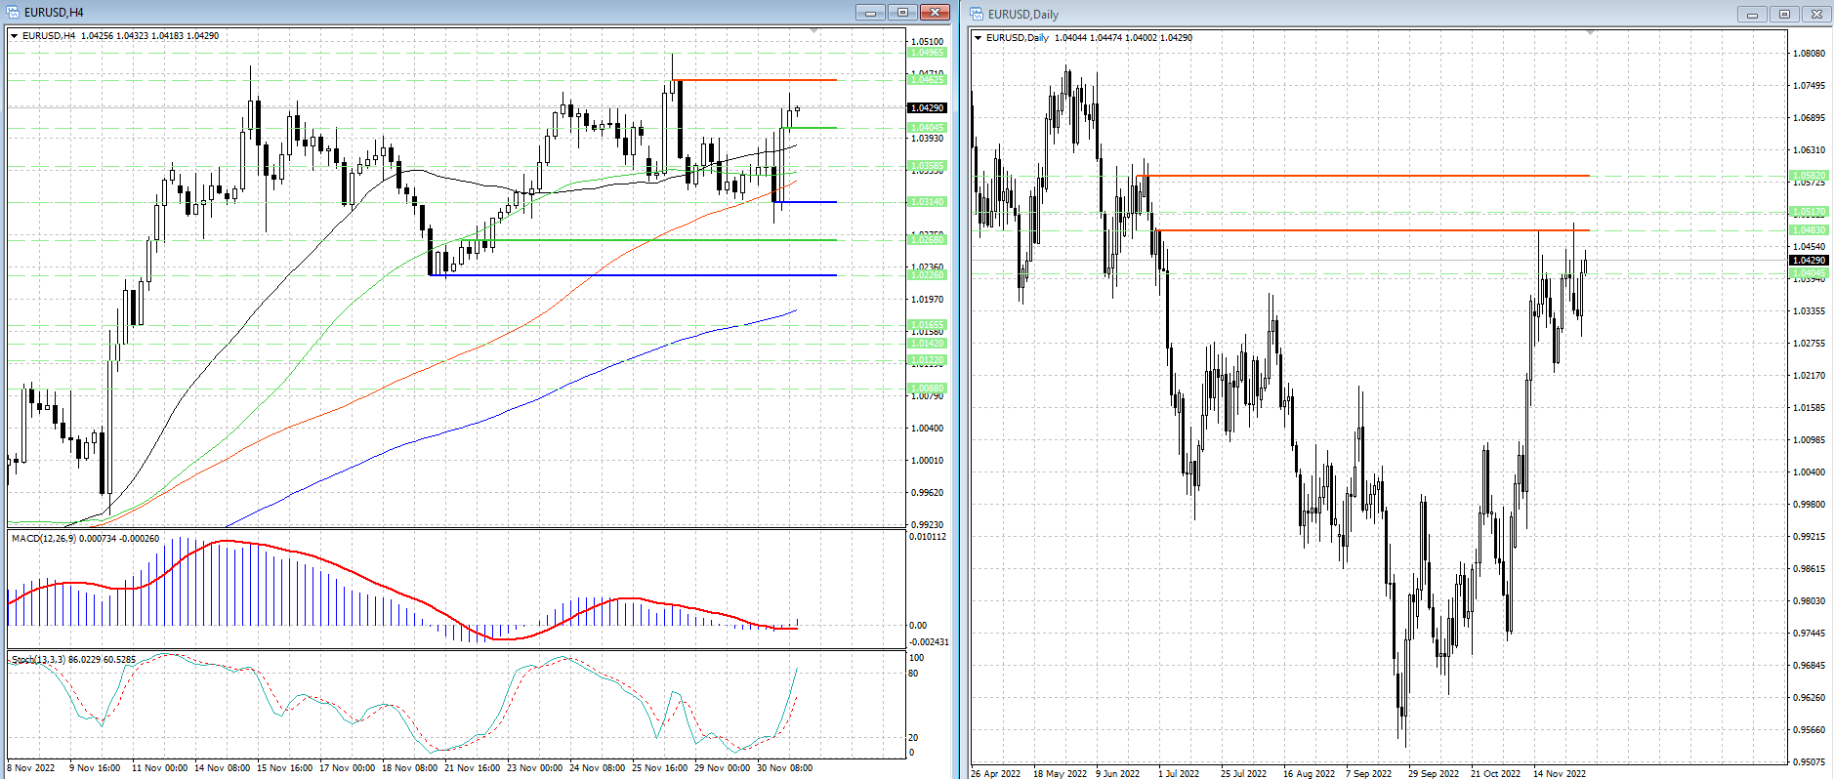Maximize the EURUSD,Daily chart window
The width and height of the screenshot is (1834, 779).
(x=1784, y=15)
